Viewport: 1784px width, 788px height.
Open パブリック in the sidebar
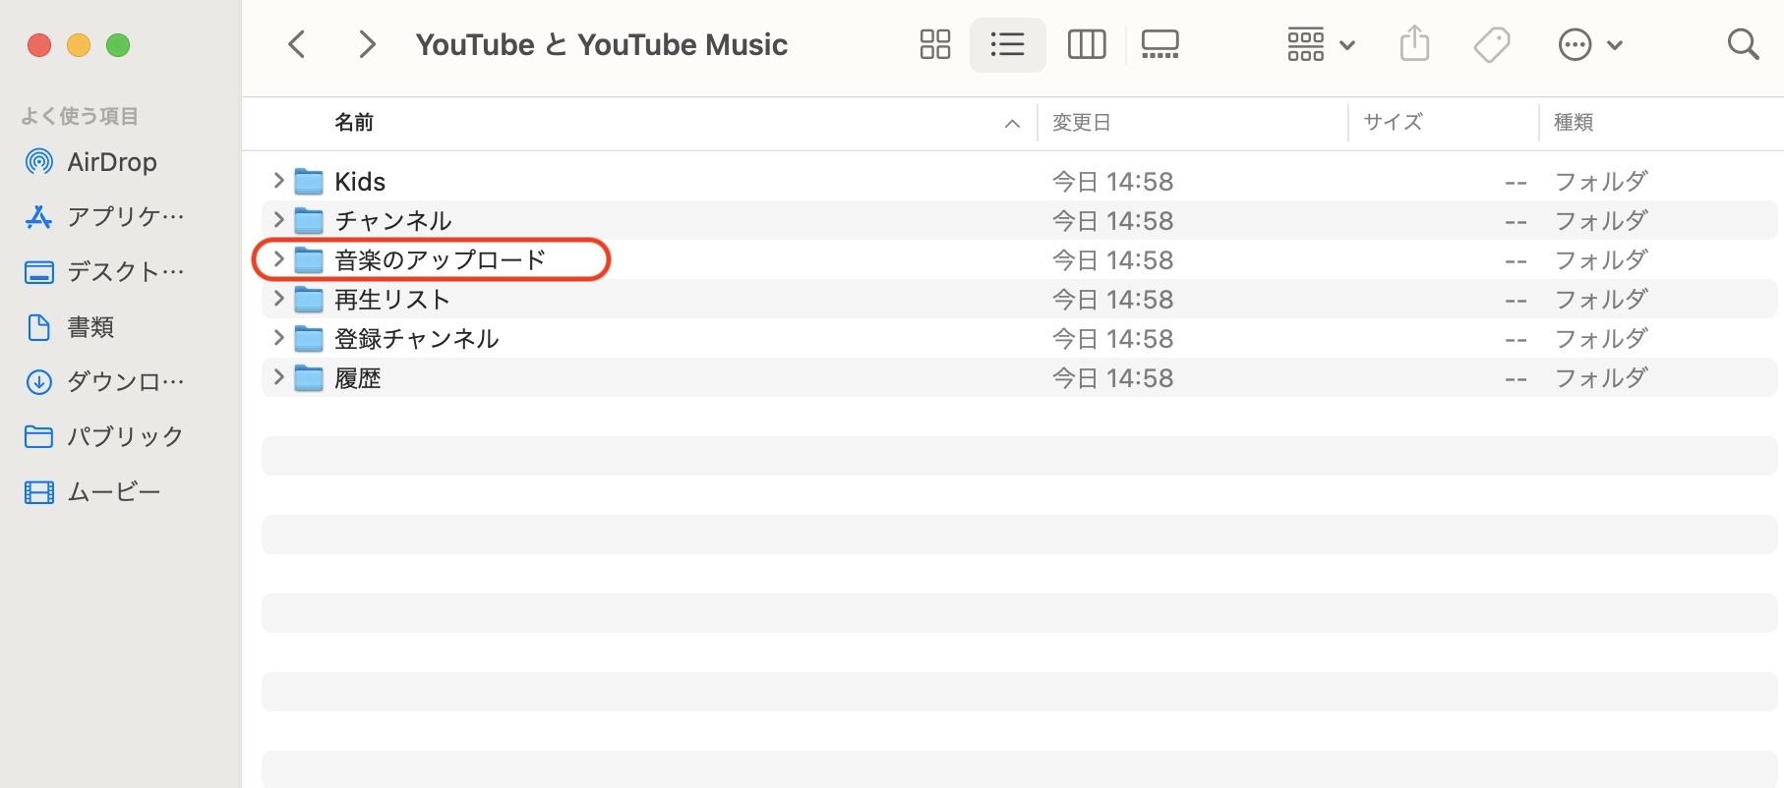coord(104,437)
